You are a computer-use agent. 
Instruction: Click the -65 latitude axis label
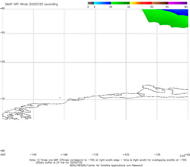click(x=2, y=33)
